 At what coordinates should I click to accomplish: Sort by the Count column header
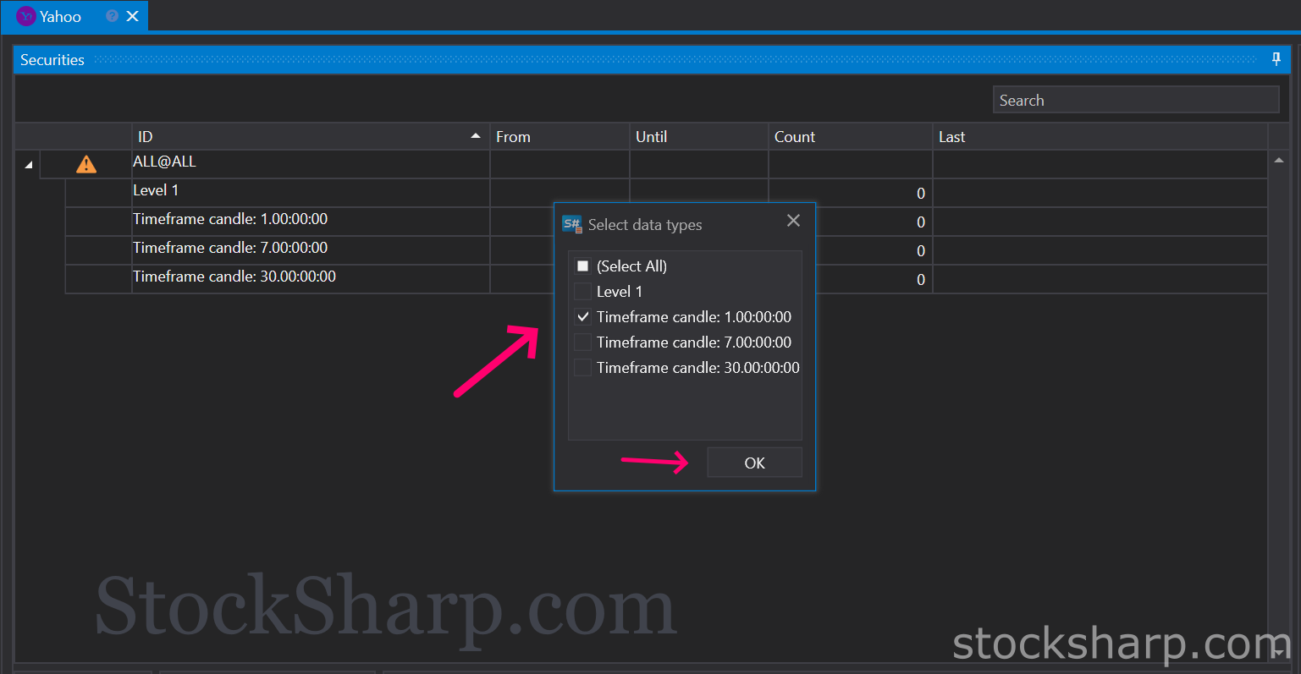tap(851, 136)
